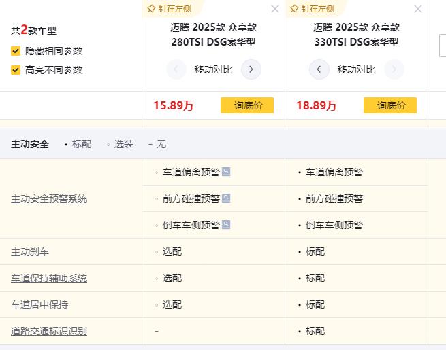
Task: Toggle the 高亮不同参数 checkbox
Action: tap(16, 70)
